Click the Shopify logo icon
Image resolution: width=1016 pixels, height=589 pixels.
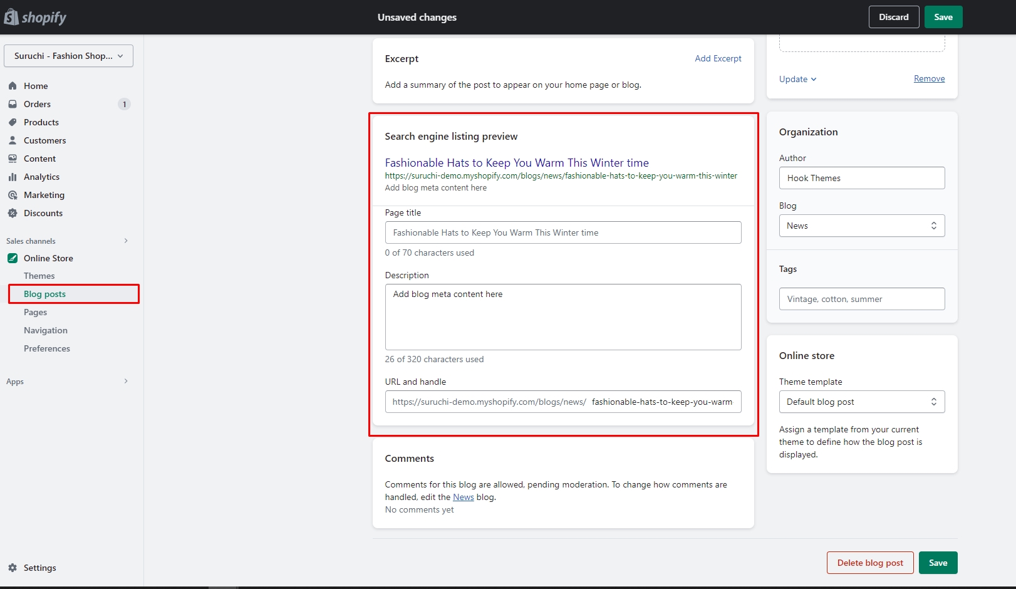11,17
